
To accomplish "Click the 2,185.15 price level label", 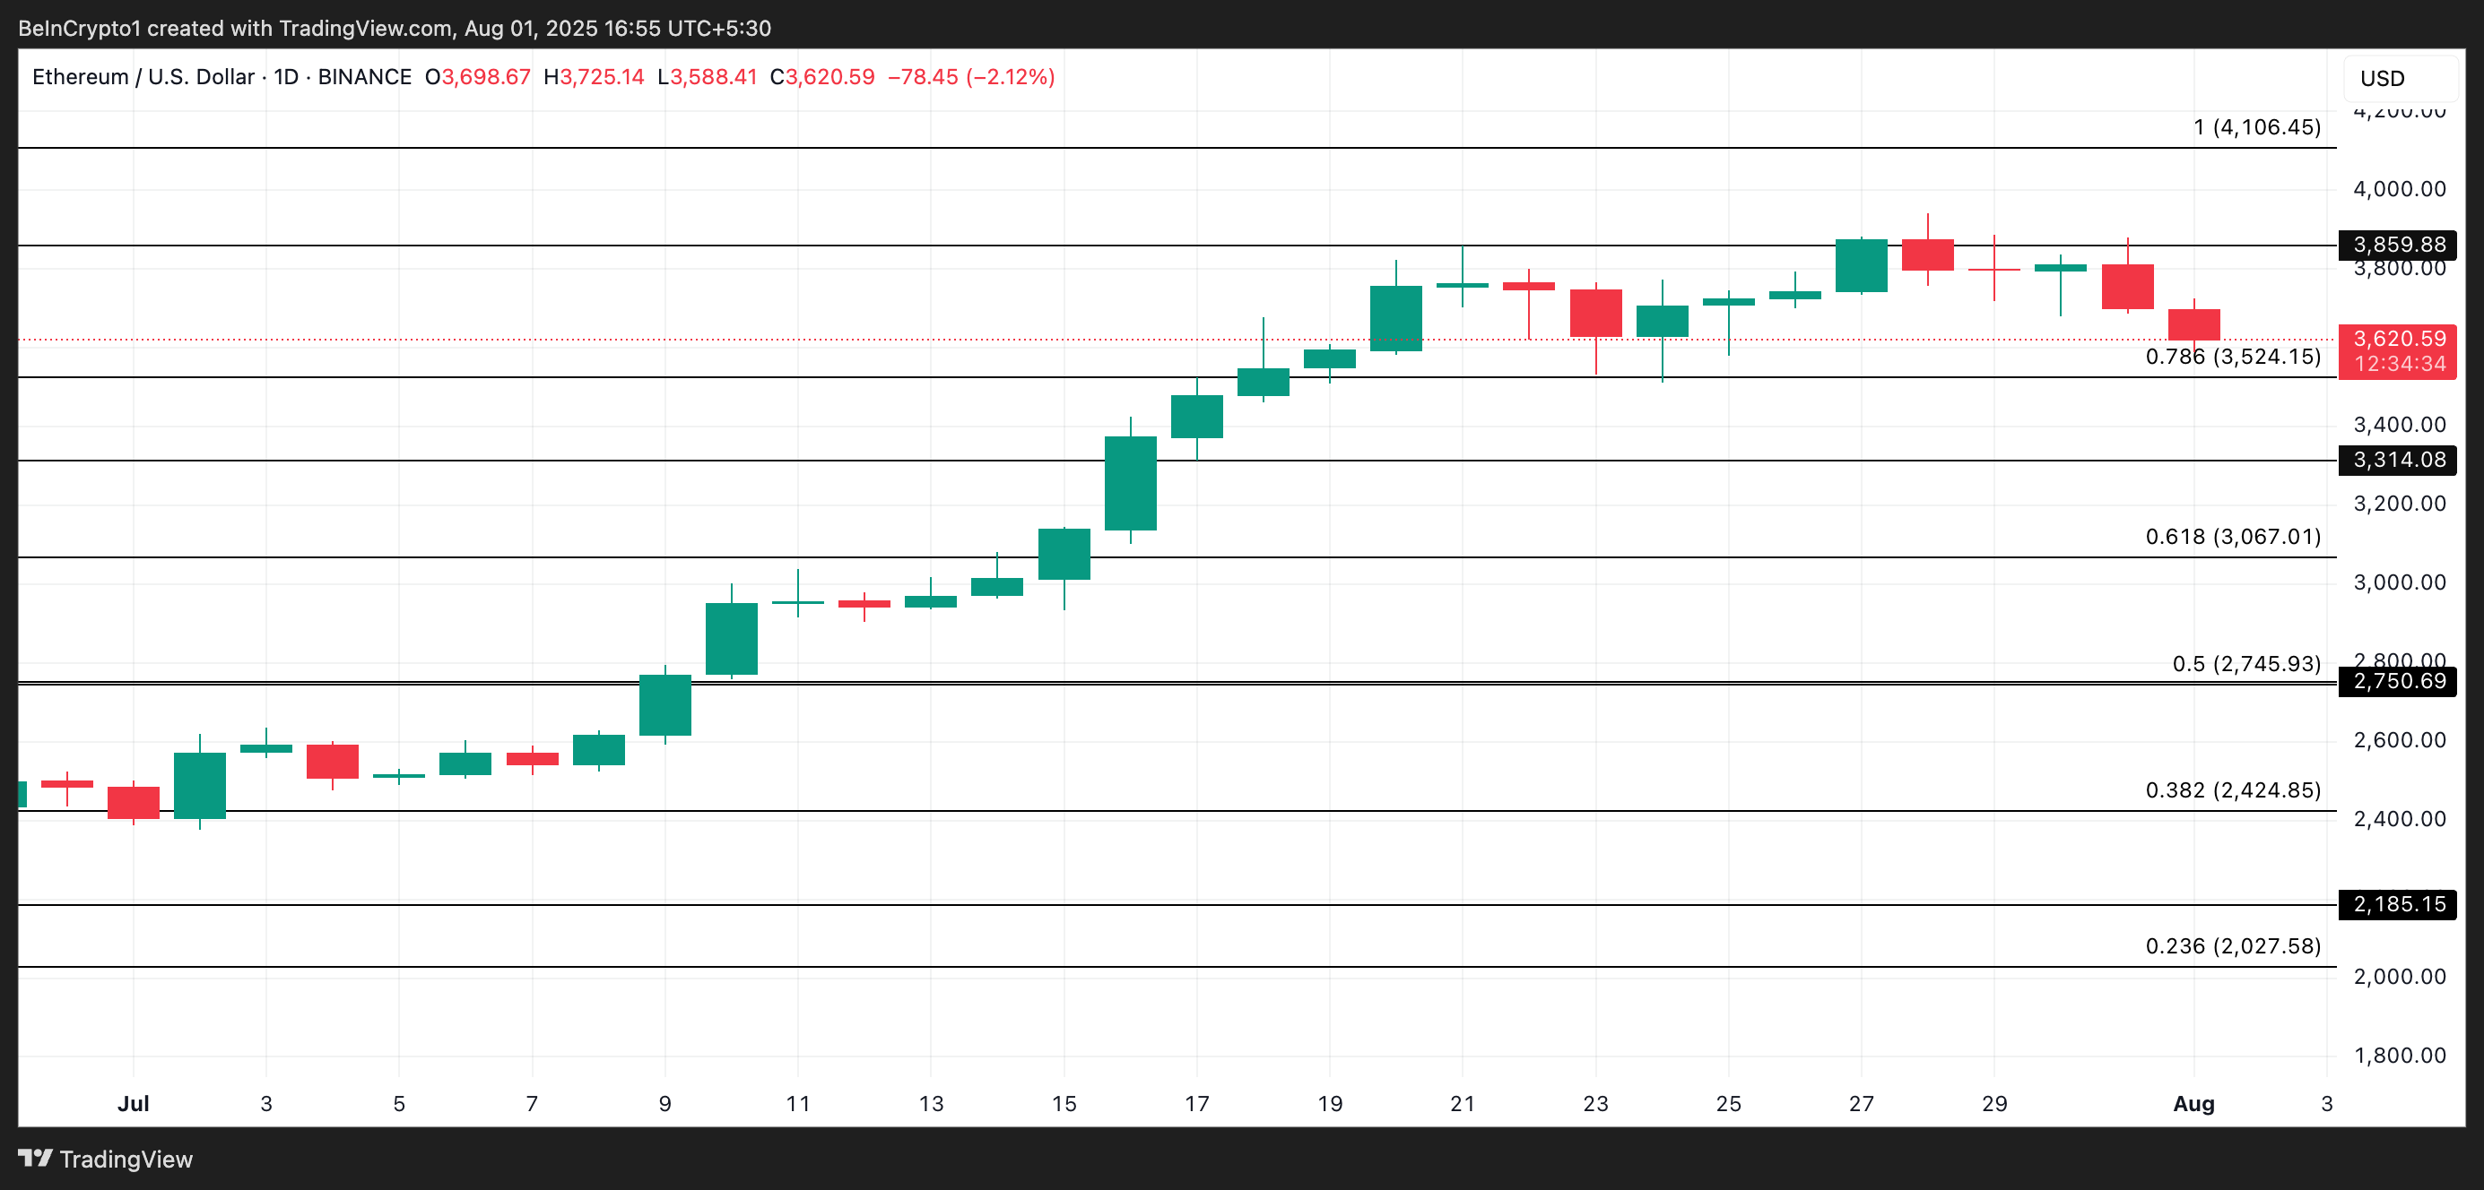I will pyautogui.click(x=2397, y=904).
